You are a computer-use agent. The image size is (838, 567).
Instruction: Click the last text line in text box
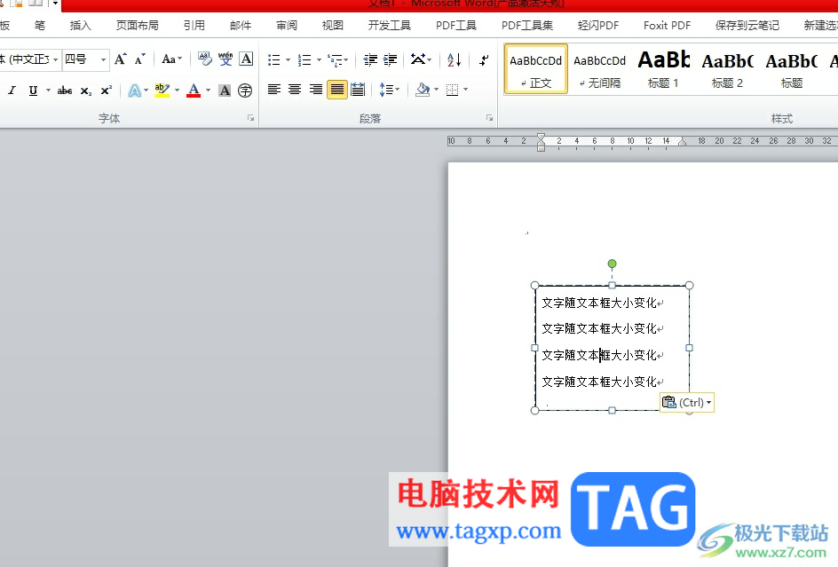[x=599, y=382]
